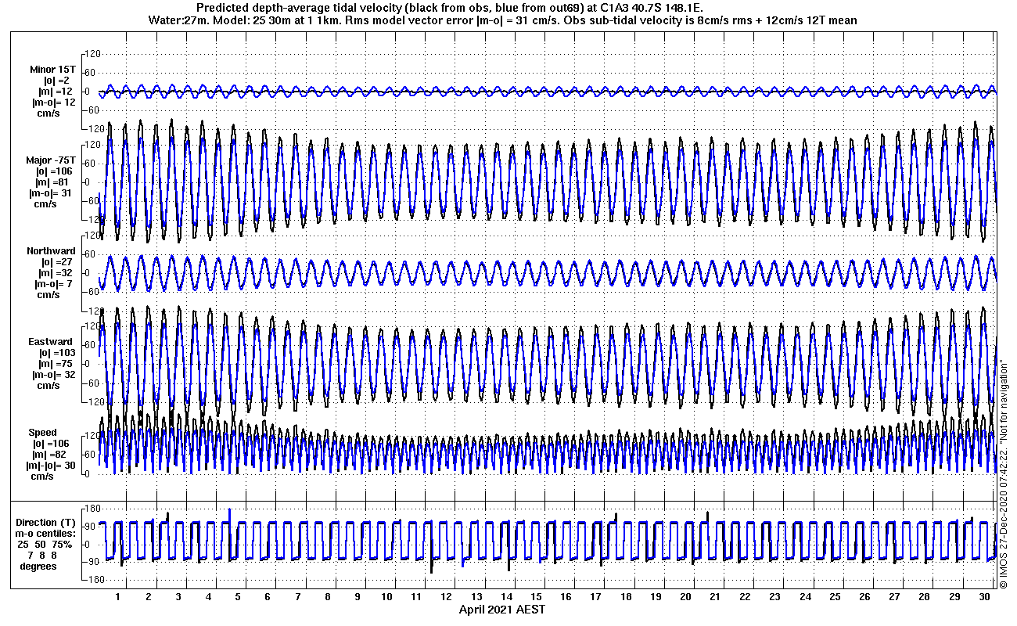Image resolution: width=1017 pixels, height=626 pixels.
Task: Click day tick label '25' on the x-axis
Action: click(x=836, y=597)
